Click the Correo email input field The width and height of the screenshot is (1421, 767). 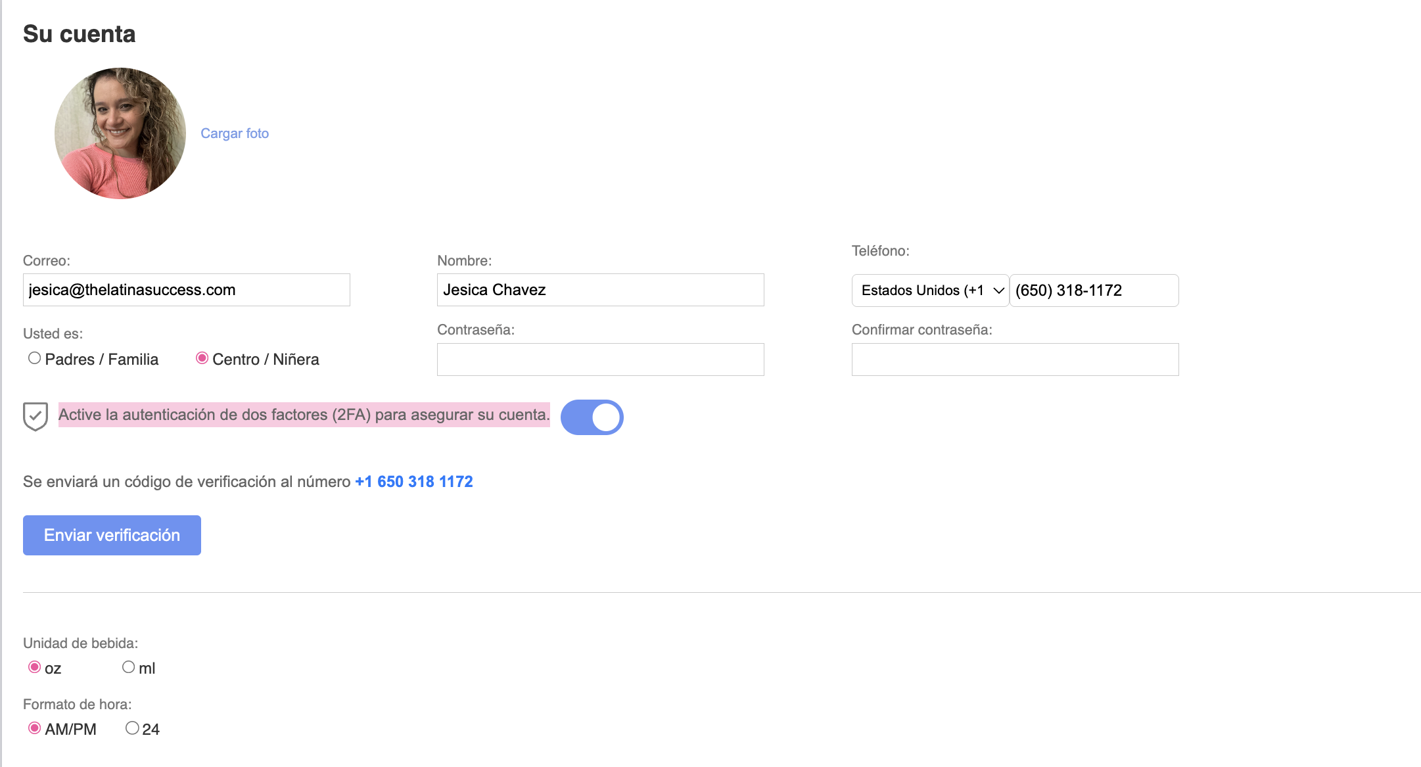point(186,290)
